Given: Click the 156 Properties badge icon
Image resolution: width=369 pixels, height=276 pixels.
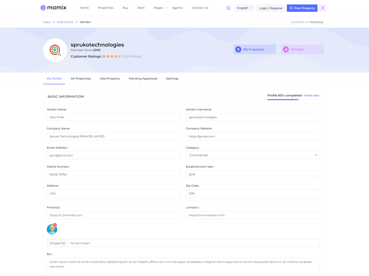Looking at the screenshot, I should click(238, 49).
